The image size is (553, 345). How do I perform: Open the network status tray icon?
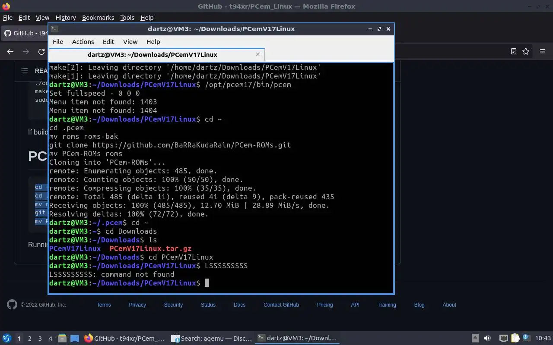[x=503, y=339]
